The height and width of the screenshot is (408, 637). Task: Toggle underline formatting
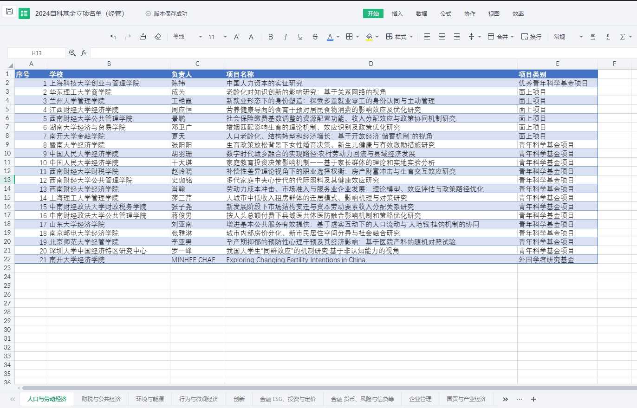[300, 37]
